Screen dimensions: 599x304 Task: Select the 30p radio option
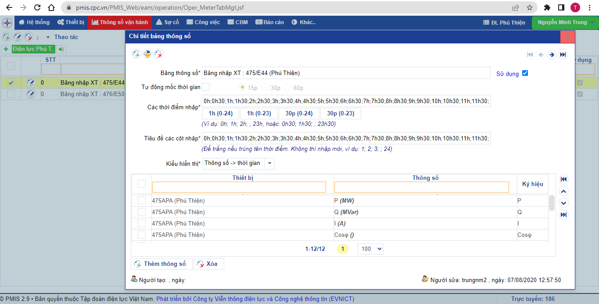(265, 87)
